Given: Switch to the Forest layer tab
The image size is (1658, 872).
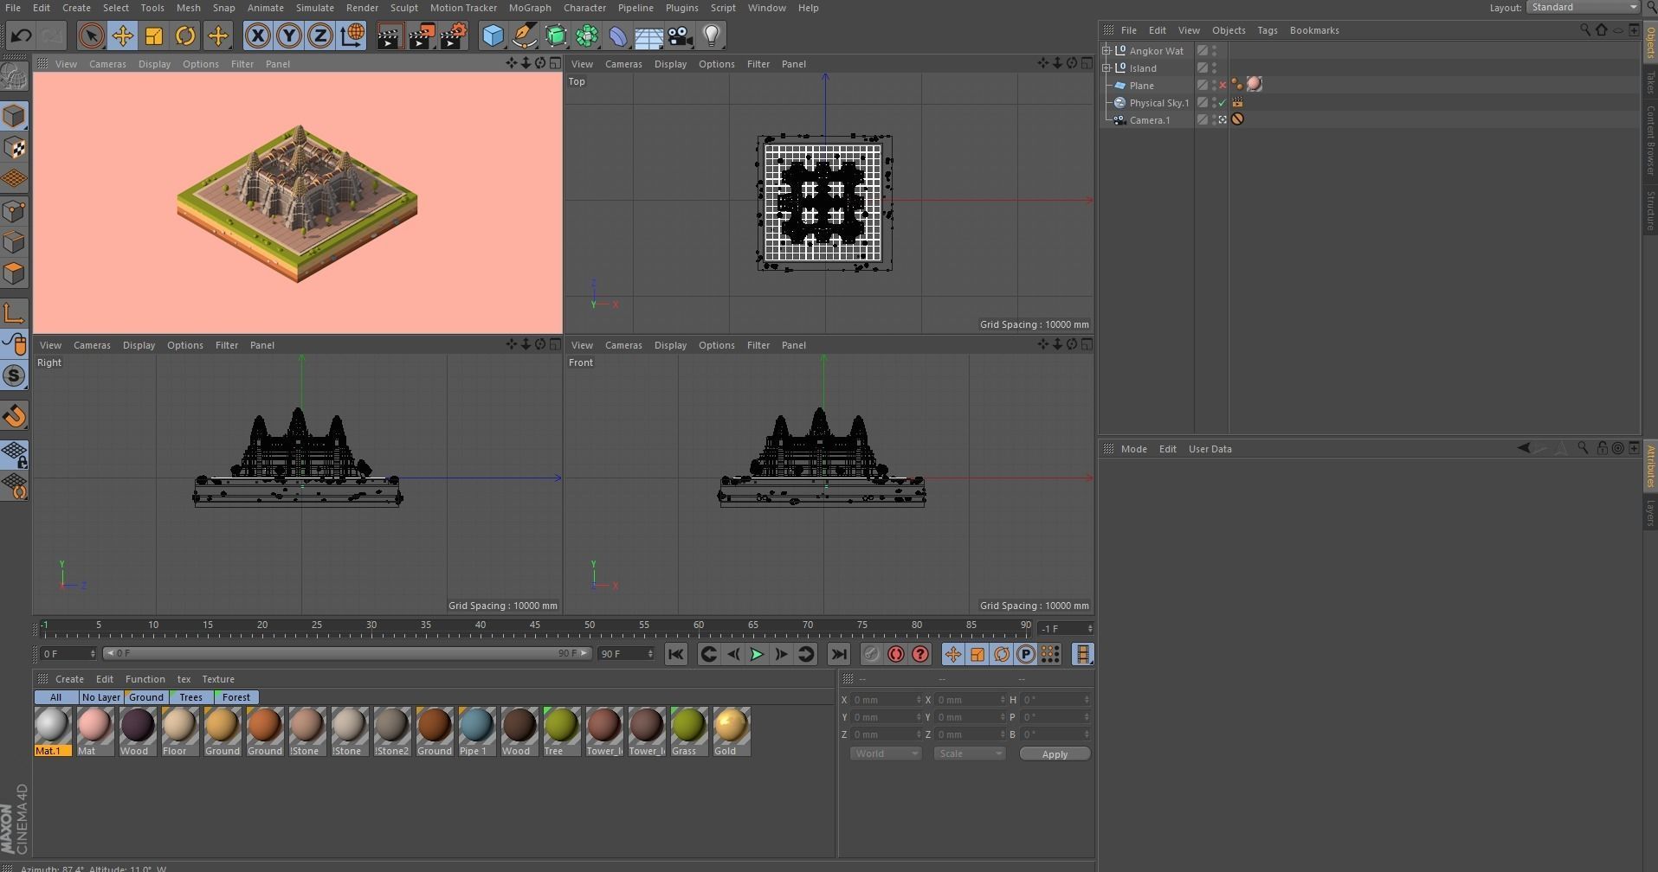Looking at the screenshot, I should click(235, 697).
